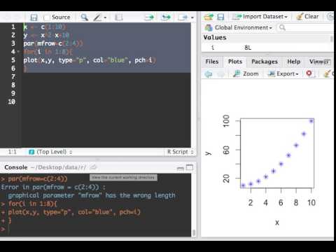Open the Export plot dropdown
Screen dimensions: 336x252
[x=283, y=73]
